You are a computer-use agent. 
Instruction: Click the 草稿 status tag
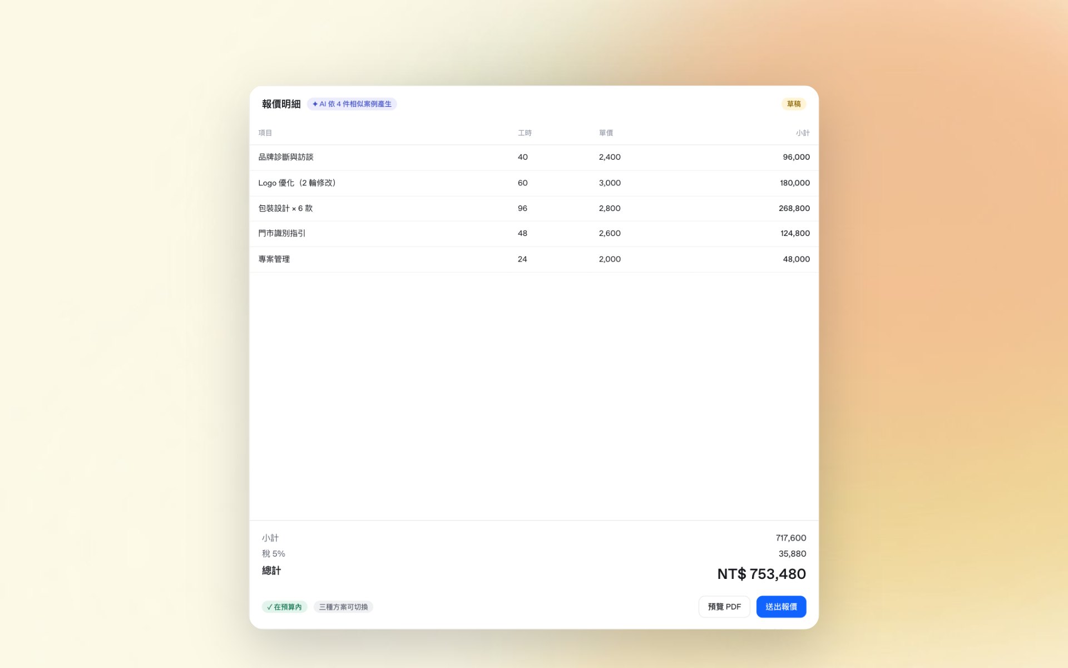pos(794,104)
